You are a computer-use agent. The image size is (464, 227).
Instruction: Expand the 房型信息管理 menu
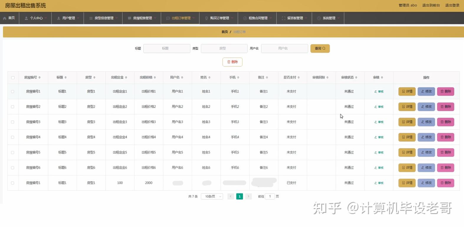[103, 18]
